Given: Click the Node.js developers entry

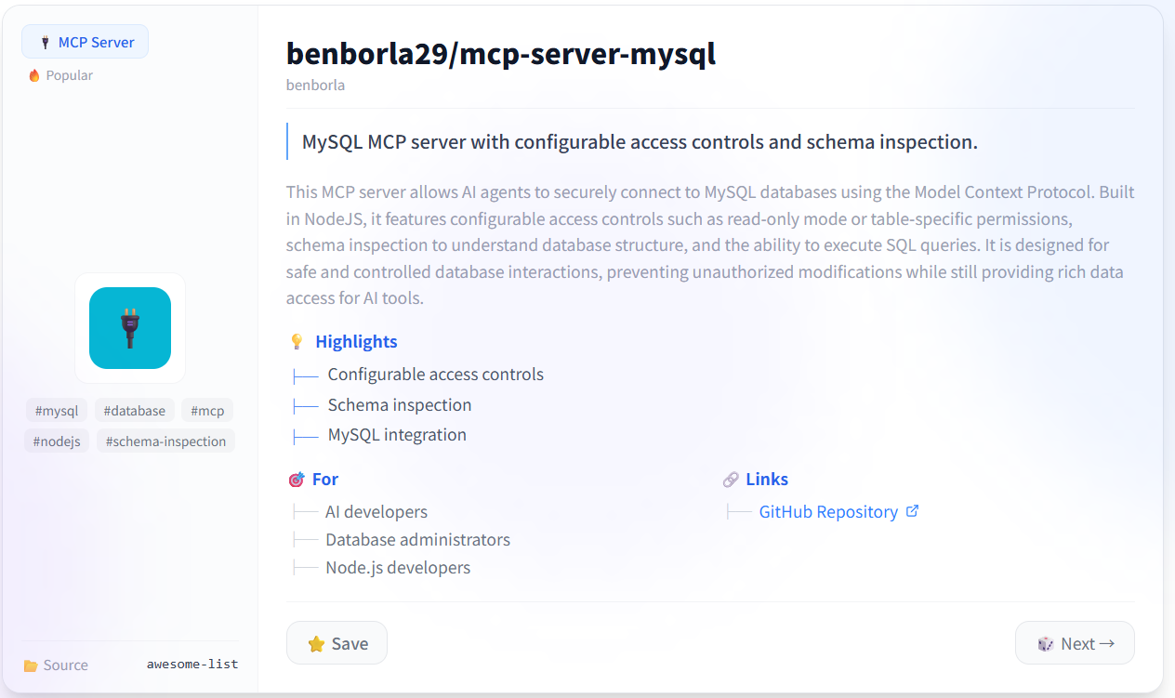Looking at the screenshot, I should (x=398, y=568).
